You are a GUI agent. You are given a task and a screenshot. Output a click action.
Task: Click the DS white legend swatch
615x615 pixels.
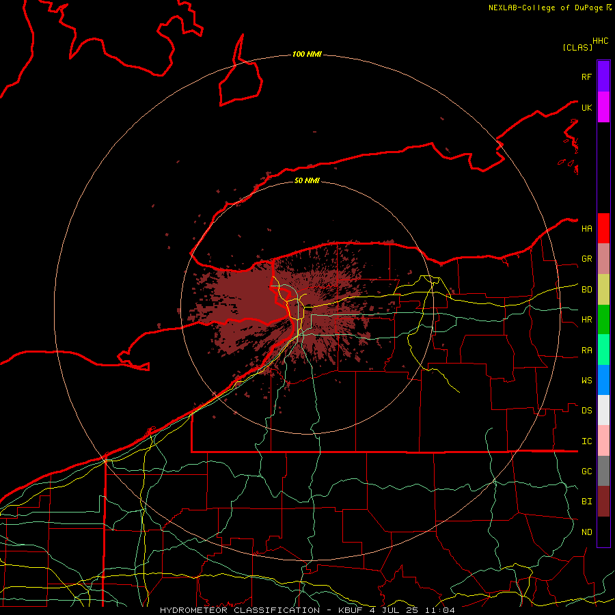pyautogui.click(x=603, y=410)
